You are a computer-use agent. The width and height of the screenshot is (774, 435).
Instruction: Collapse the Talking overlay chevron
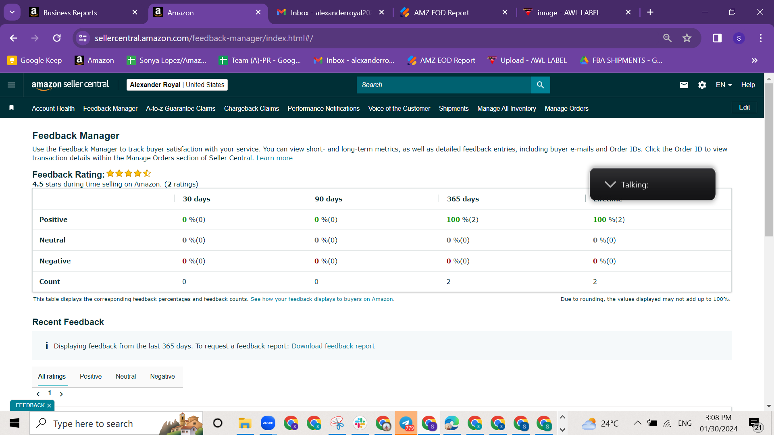[x=610, y=184]
